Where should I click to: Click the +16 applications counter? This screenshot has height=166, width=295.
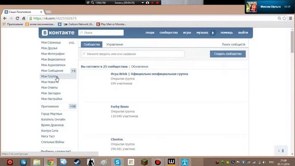tap(73, 107)
